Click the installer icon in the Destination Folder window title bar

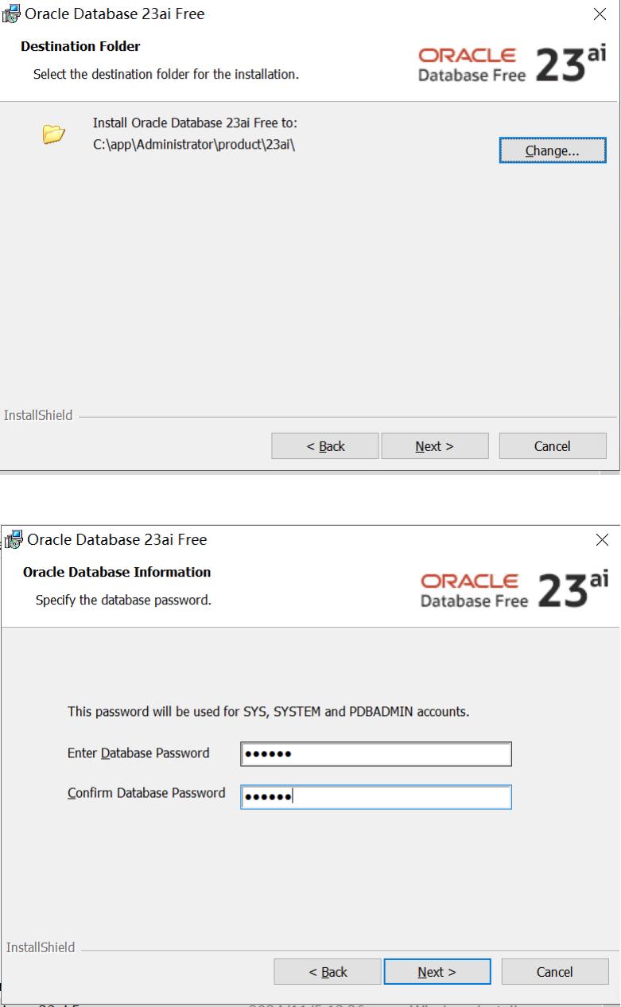(x=13, y=14)
